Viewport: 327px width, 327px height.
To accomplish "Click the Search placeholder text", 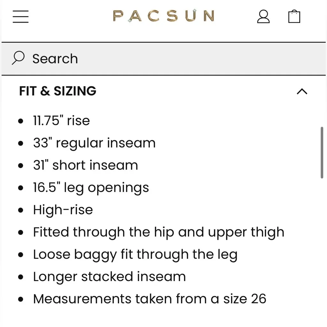I will [55, 58].
